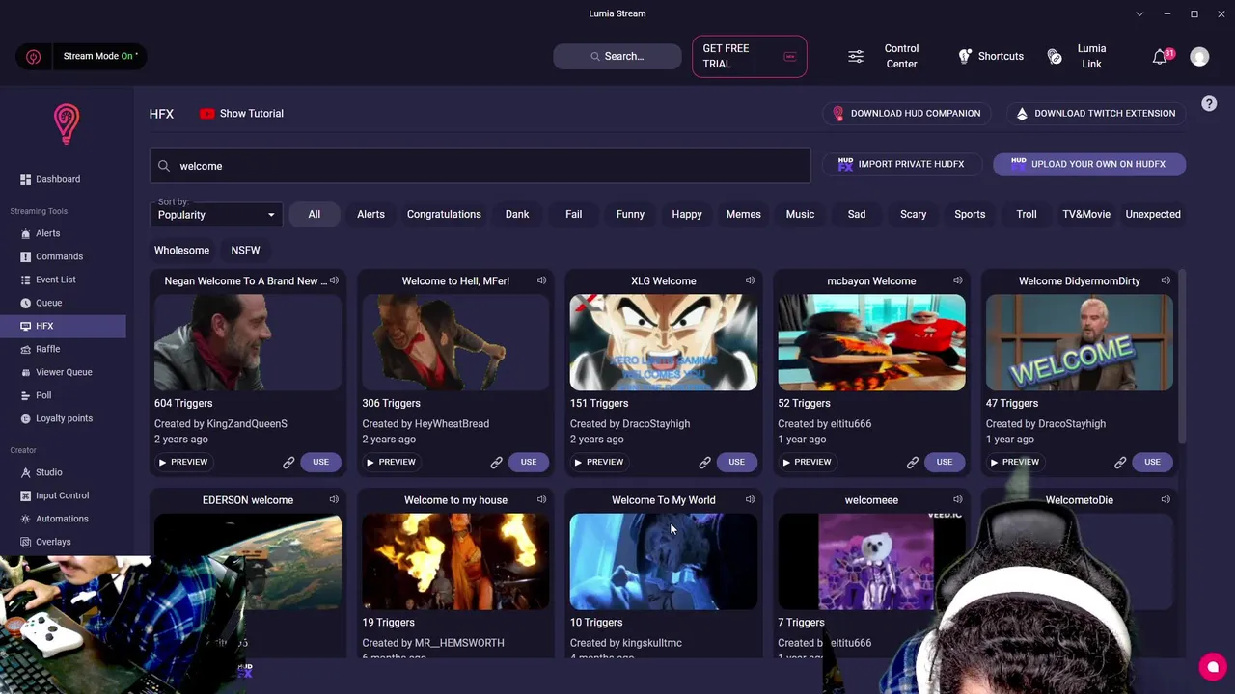Click DOWNLOAD TWITCH EXTENSION button

coord(1095,113)
